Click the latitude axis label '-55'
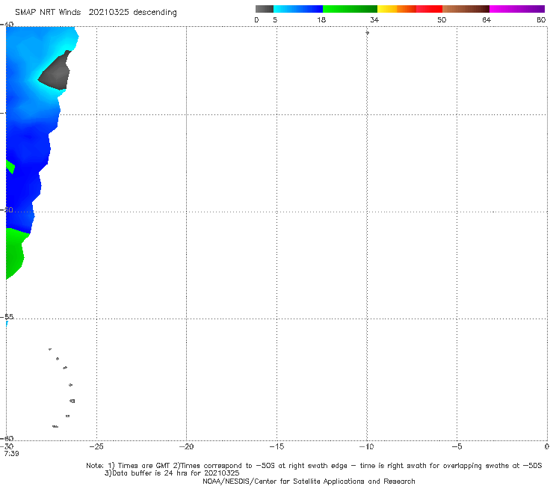 tap(7, 316)
